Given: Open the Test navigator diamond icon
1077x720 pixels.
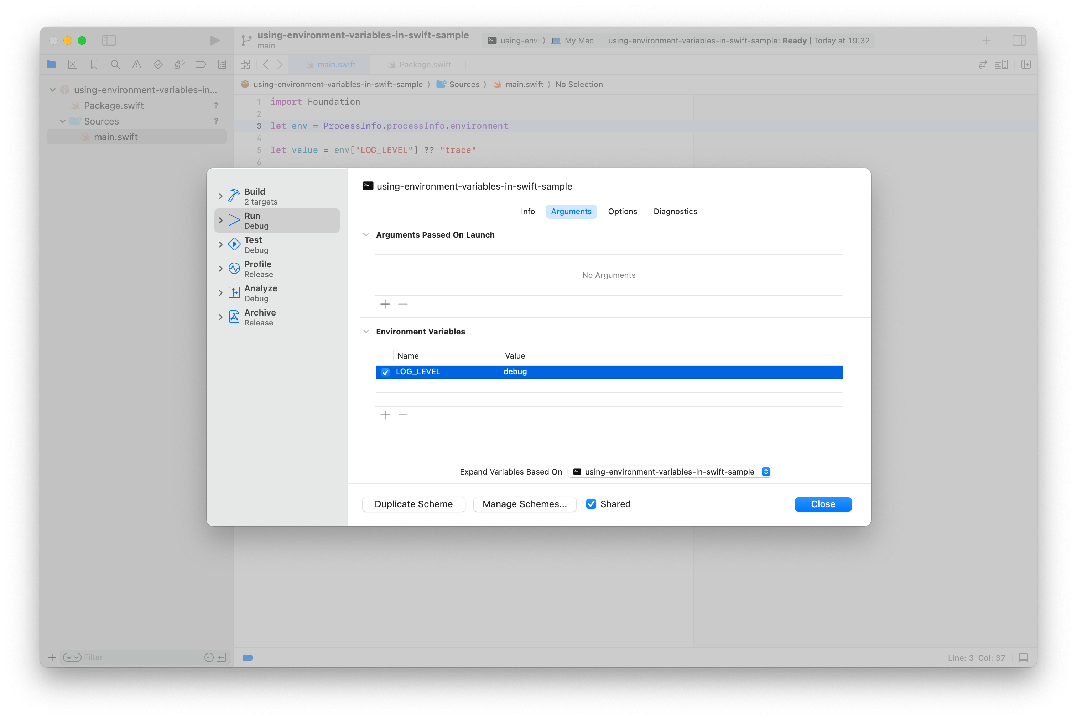Looking at the screenshot, I should 158,64.
